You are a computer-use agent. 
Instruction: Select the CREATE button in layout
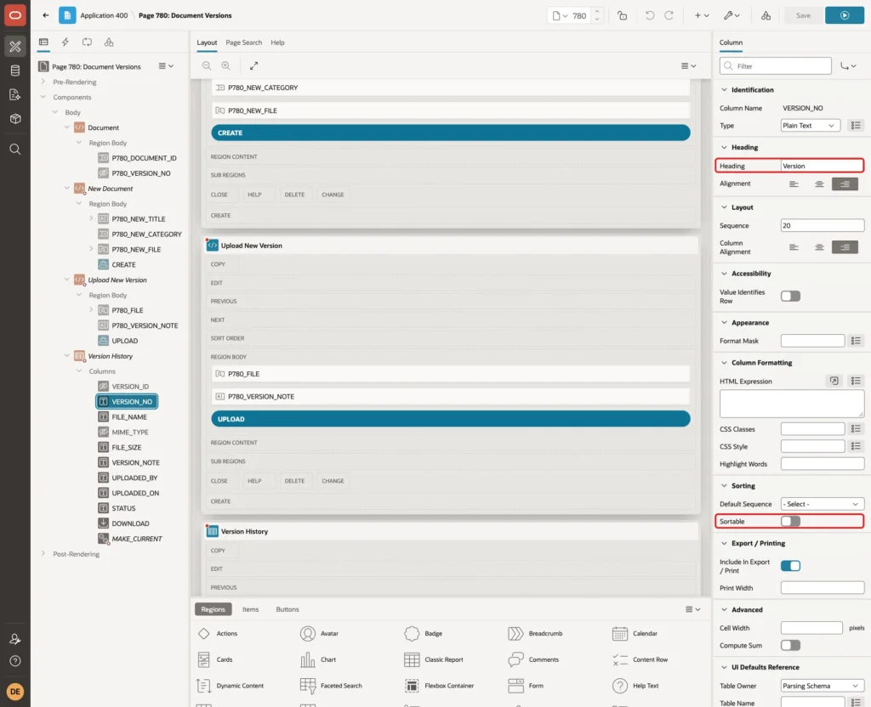[x=451, y=133]
